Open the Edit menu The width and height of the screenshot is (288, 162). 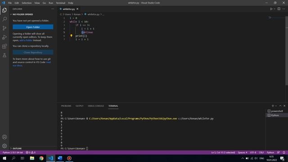coord(17,3)
